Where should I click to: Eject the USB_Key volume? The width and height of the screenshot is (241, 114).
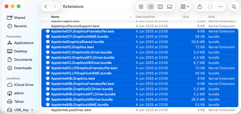coord(32,110)
